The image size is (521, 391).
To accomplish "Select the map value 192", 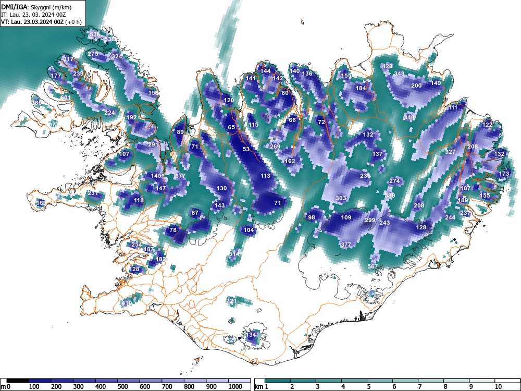I will coord(132,117).
